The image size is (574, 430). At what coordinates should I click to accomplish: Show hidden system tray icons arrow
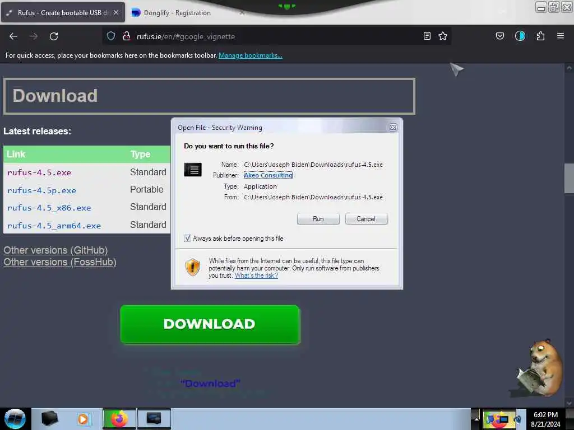[x=476, y=419]
